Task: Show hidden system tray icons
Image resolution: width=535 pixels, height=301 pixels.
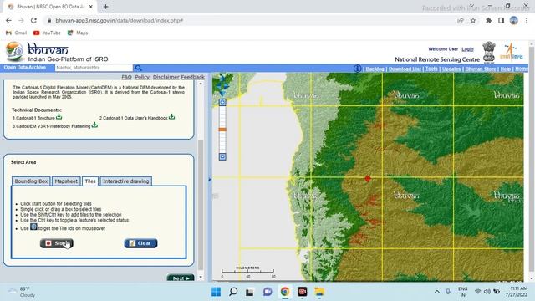Action: tap(436, 292)
